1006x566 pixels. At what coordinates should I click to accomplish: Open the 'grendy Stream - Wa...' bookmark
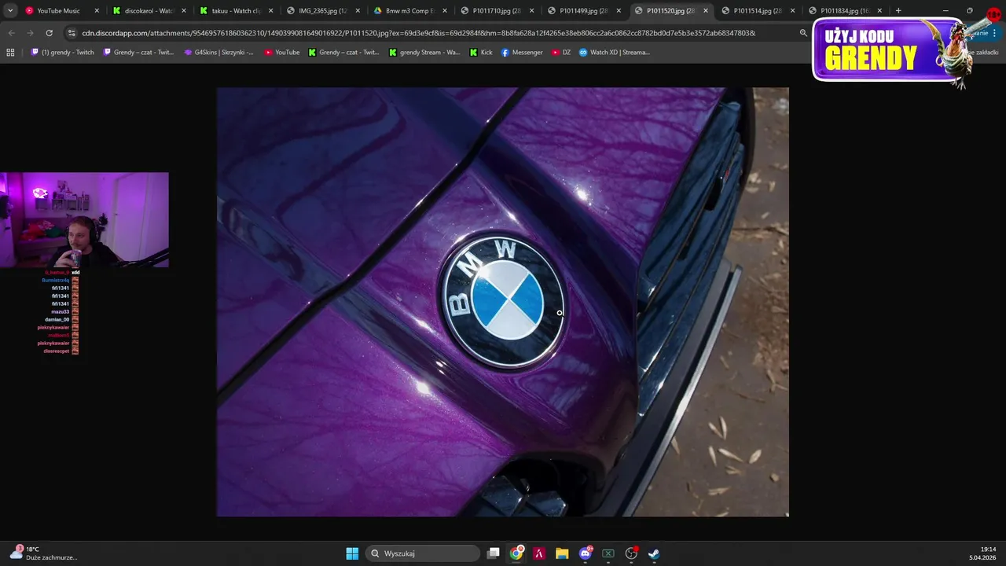[424, 52]
